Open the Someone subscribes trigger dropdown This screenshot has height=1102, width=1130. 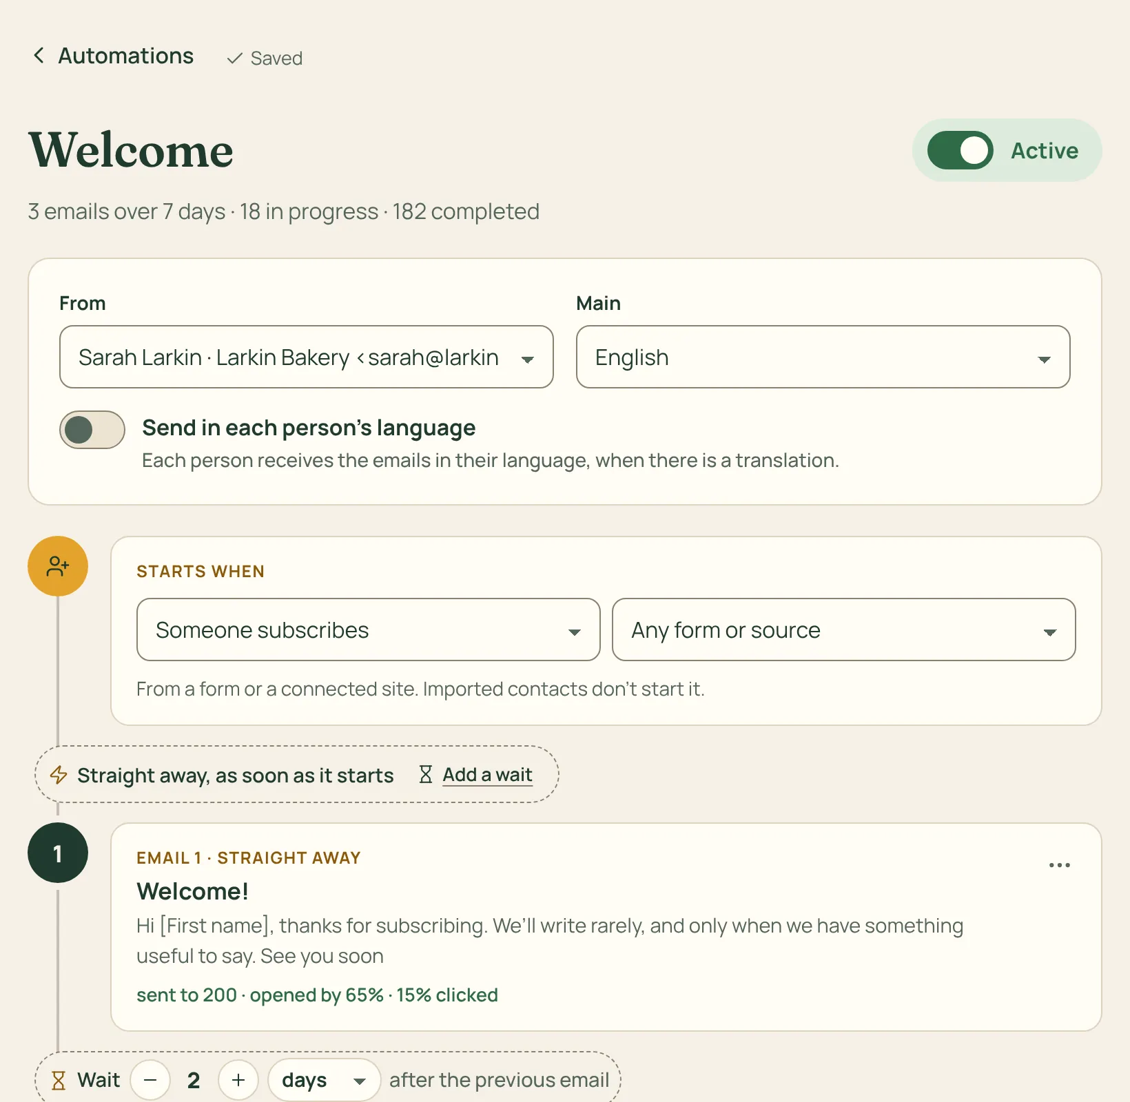click(x=369, y=630)
